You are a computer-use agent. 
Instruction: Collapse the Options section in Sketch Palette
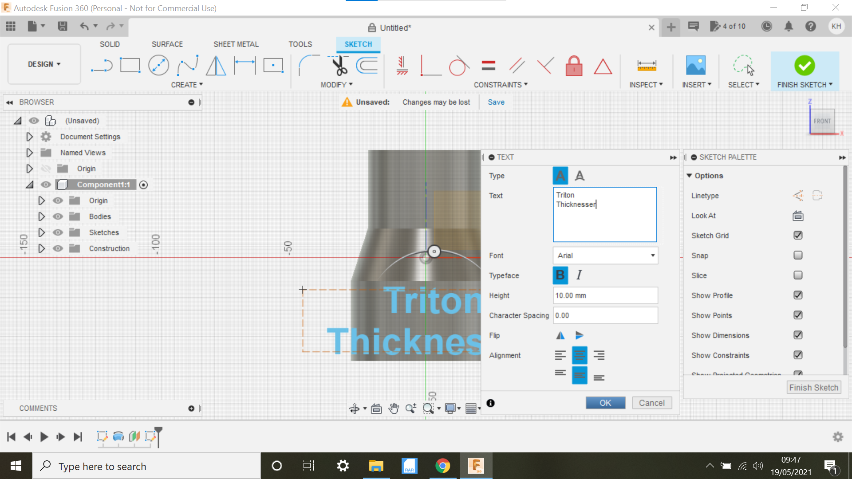689,176
